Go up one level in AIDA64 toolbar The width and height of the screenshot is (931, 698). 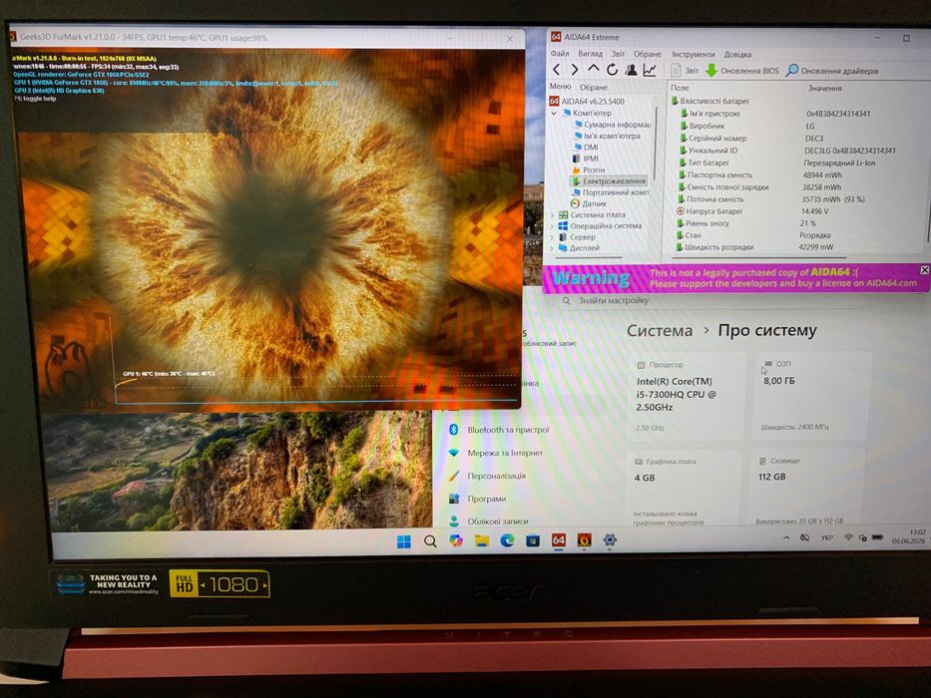(593, 70)
